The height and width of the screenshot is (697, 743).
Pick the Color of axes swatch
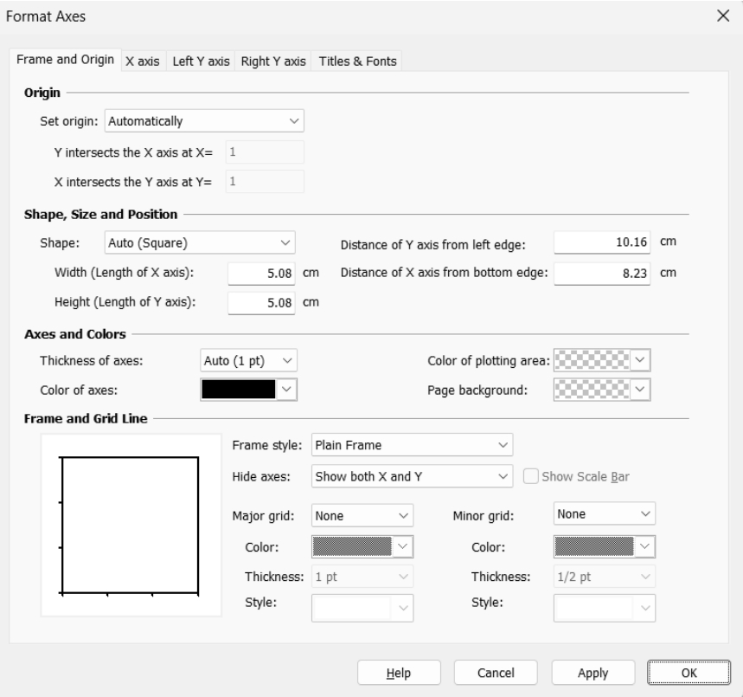pos(248,390)
